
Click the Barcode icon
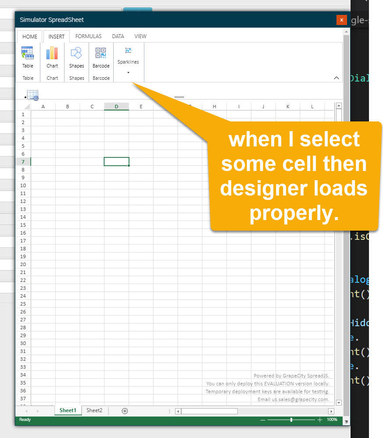101,53
